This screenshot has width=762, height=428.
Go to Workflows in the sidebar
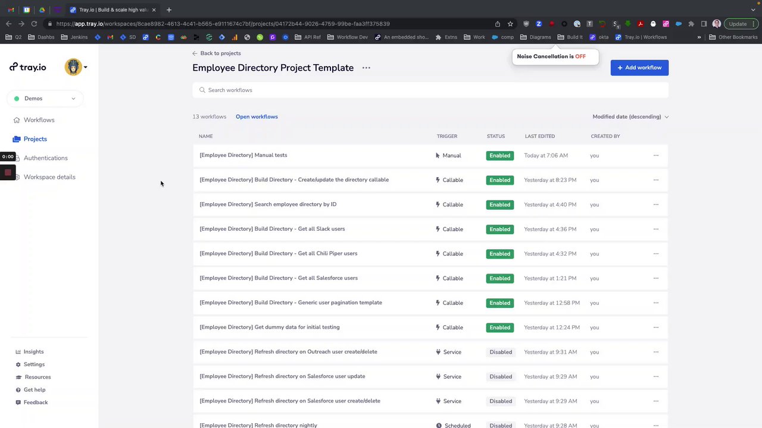(x=39, y=120)
